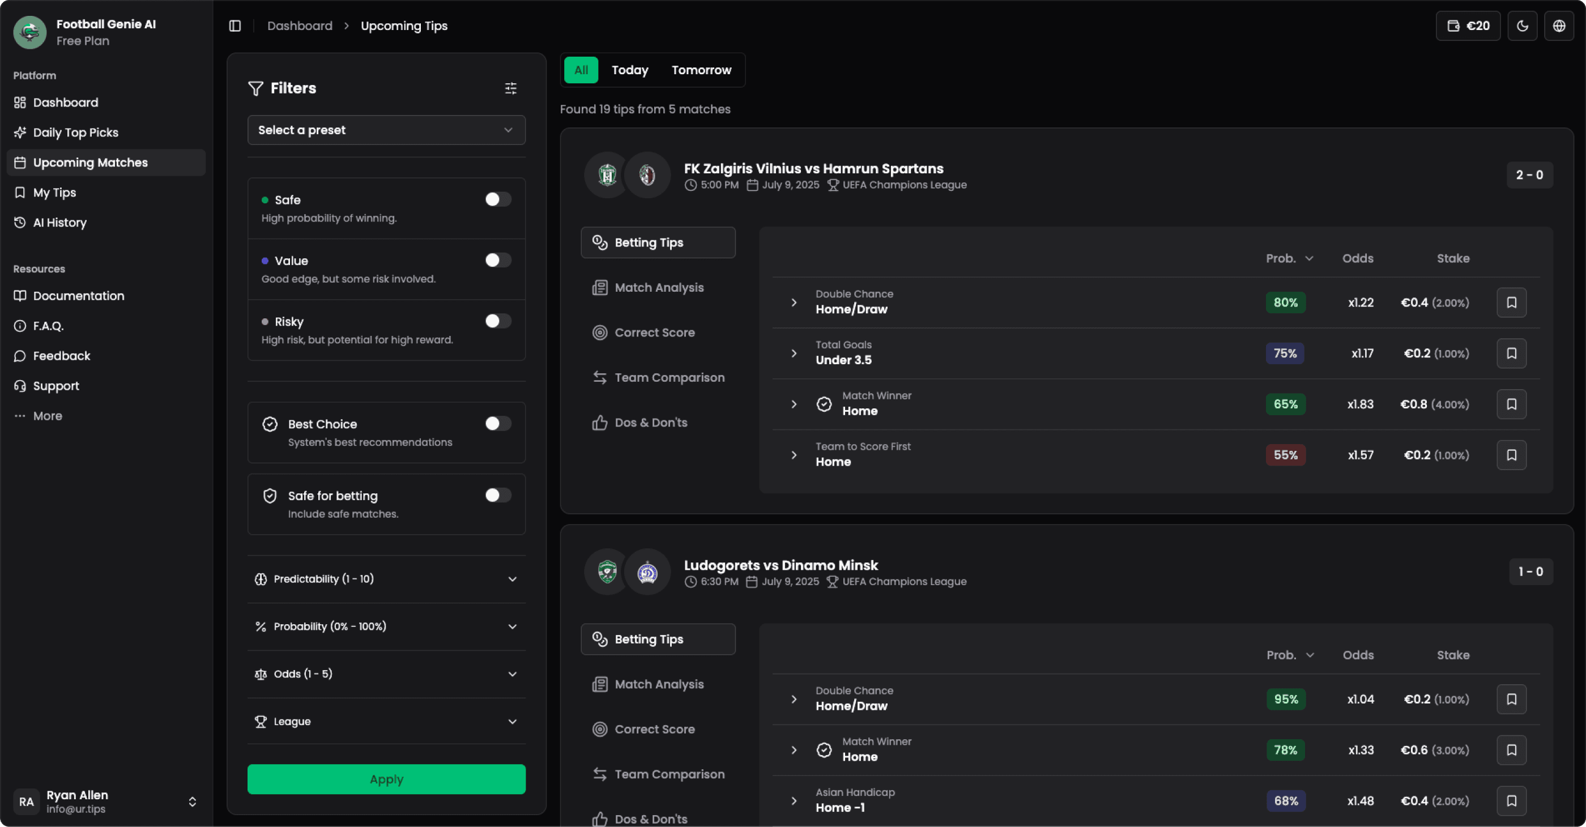Open Correct Score for Ludogorets match
Image resolution: width=1586 pixels, height=827 pixels.
[658, 729]
